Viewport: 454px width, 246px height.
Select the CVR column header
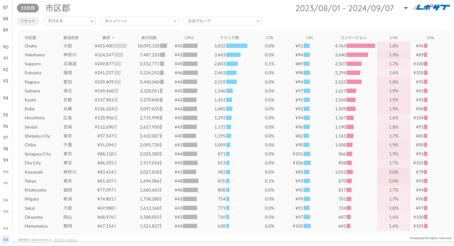coord(393,38)
